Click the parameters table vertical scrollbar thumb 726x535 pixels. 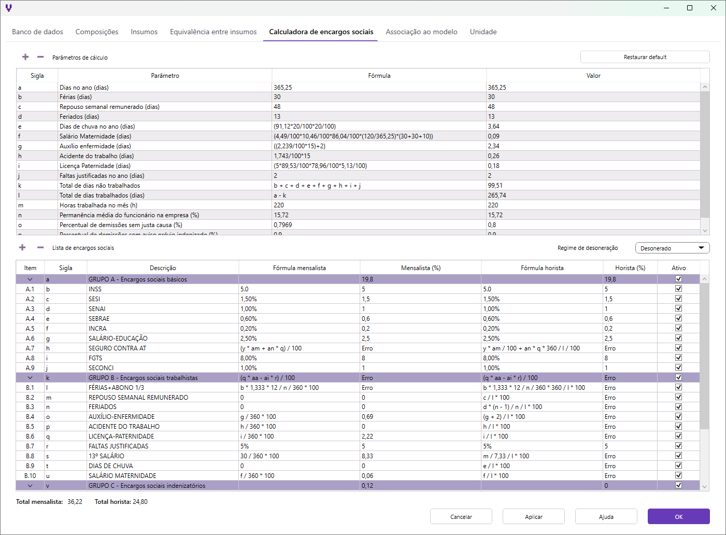(705, 154)
